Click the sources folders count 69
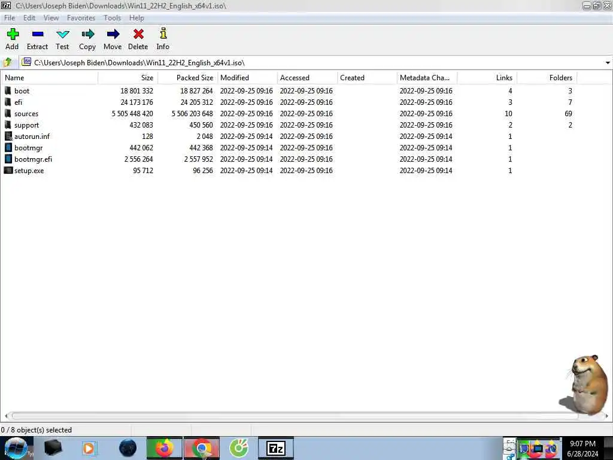This screenshot has height=460, width=613. (x=568, y=113)
